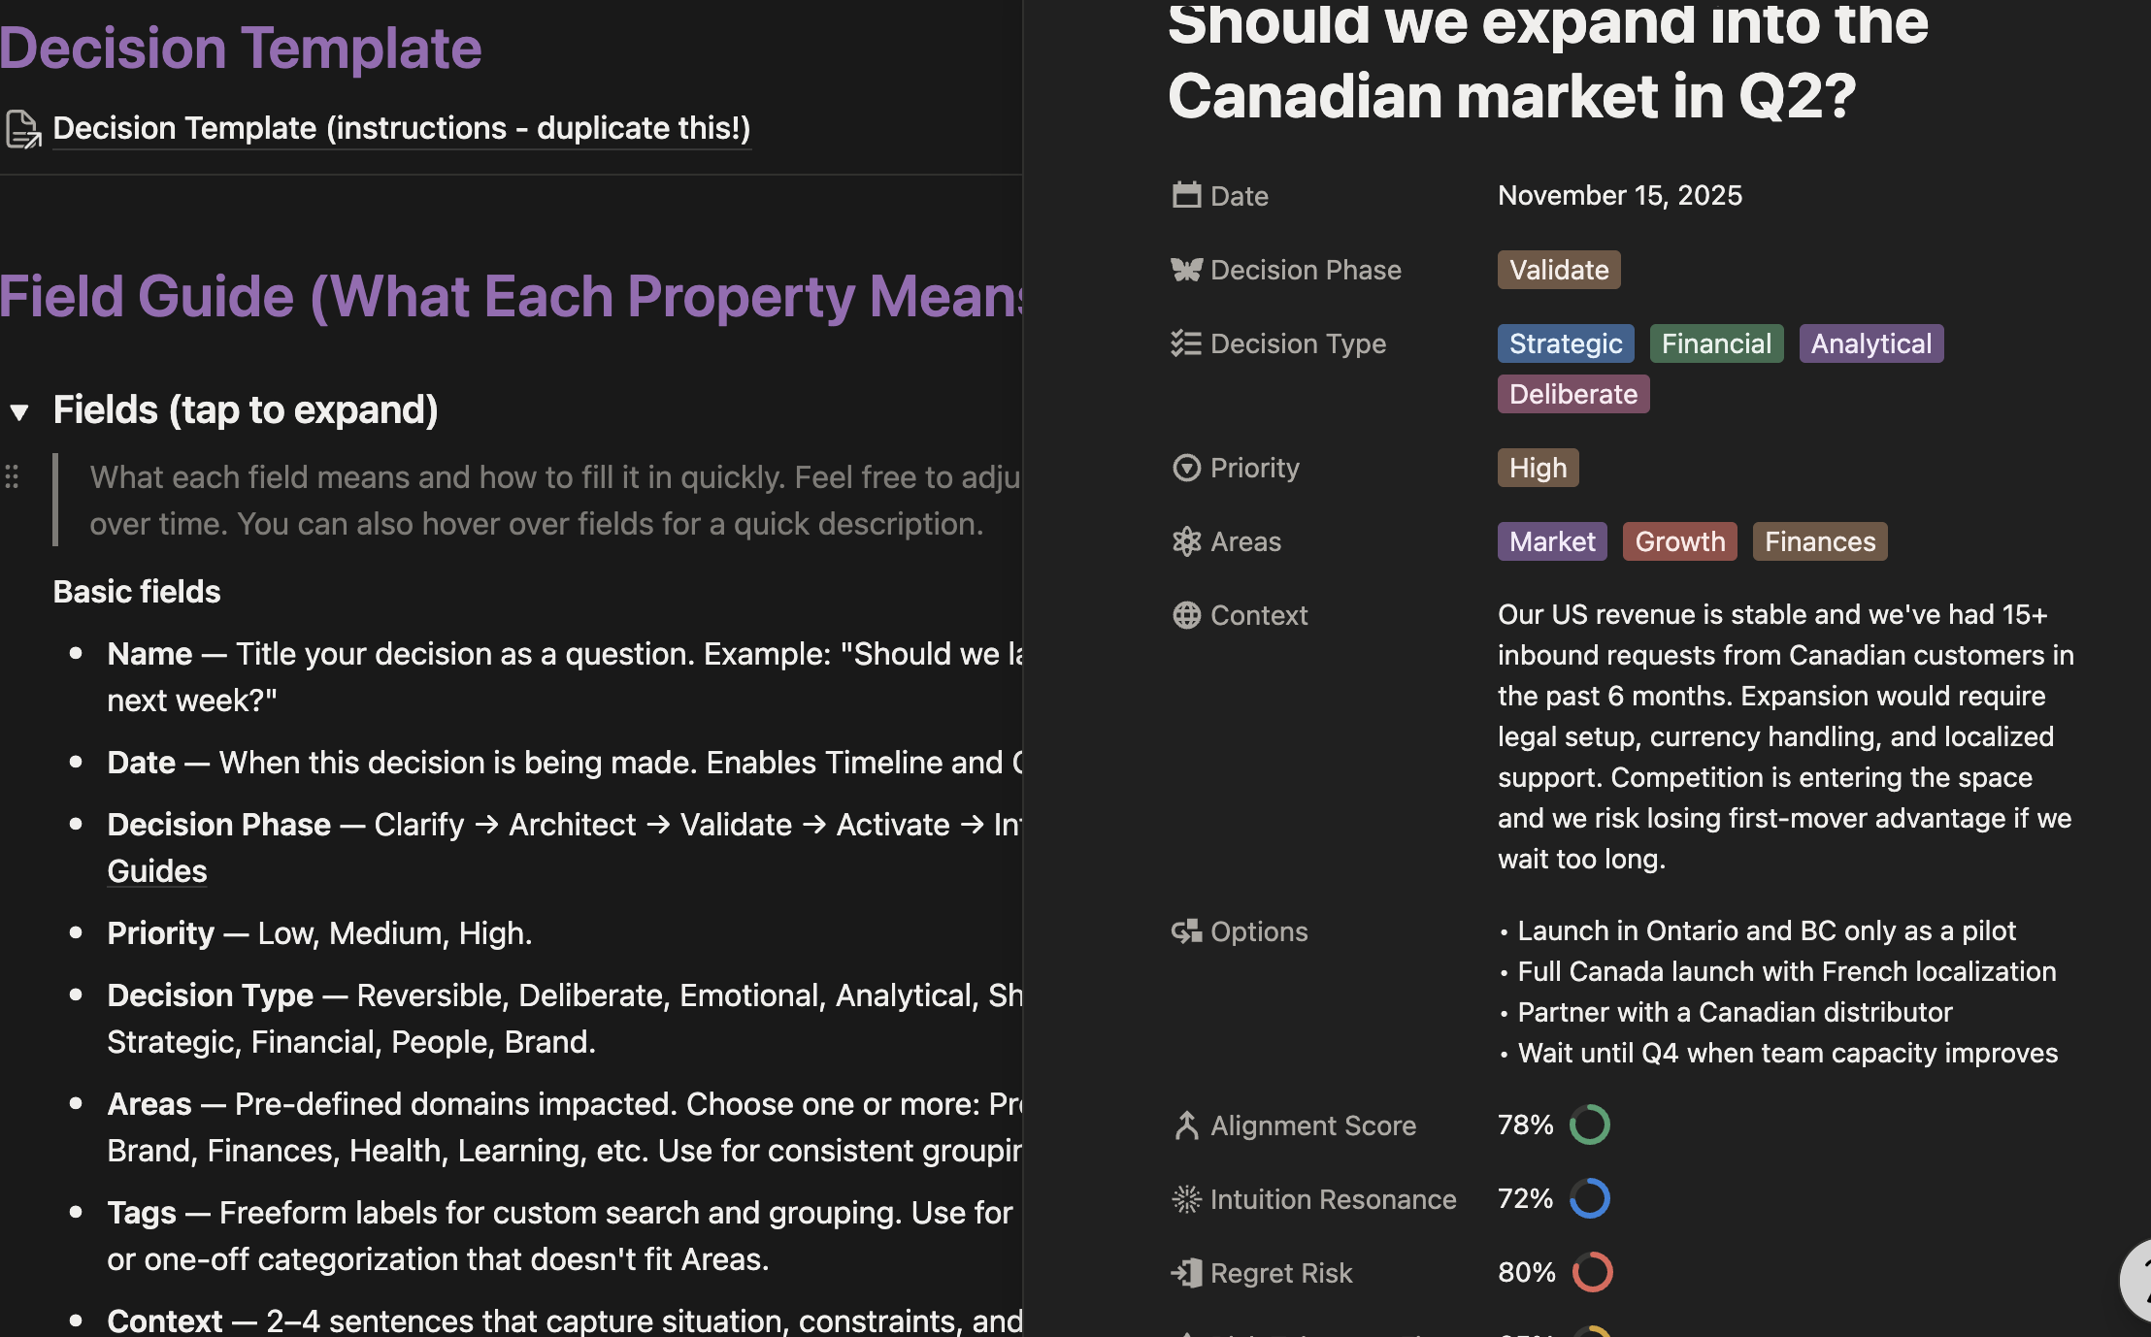Click the November 15, 2025 date value
The height and width of the screenshot is (1337, 2151).
coord(1619,196)
